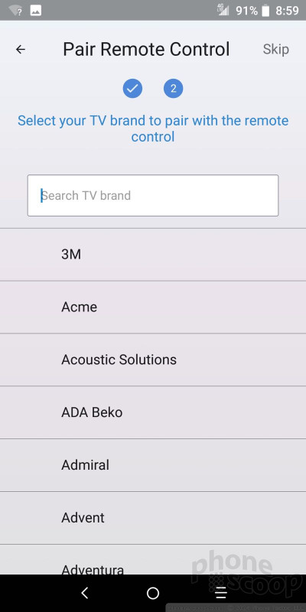Open recent apps via the menu icon
This screenshot has height=612, width=306.
(x=221, y=594)
